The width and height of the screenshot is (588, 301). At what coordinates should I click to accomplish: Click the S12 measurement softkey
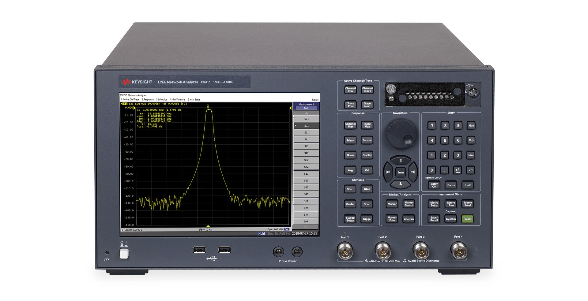click(x=306, y=146)
